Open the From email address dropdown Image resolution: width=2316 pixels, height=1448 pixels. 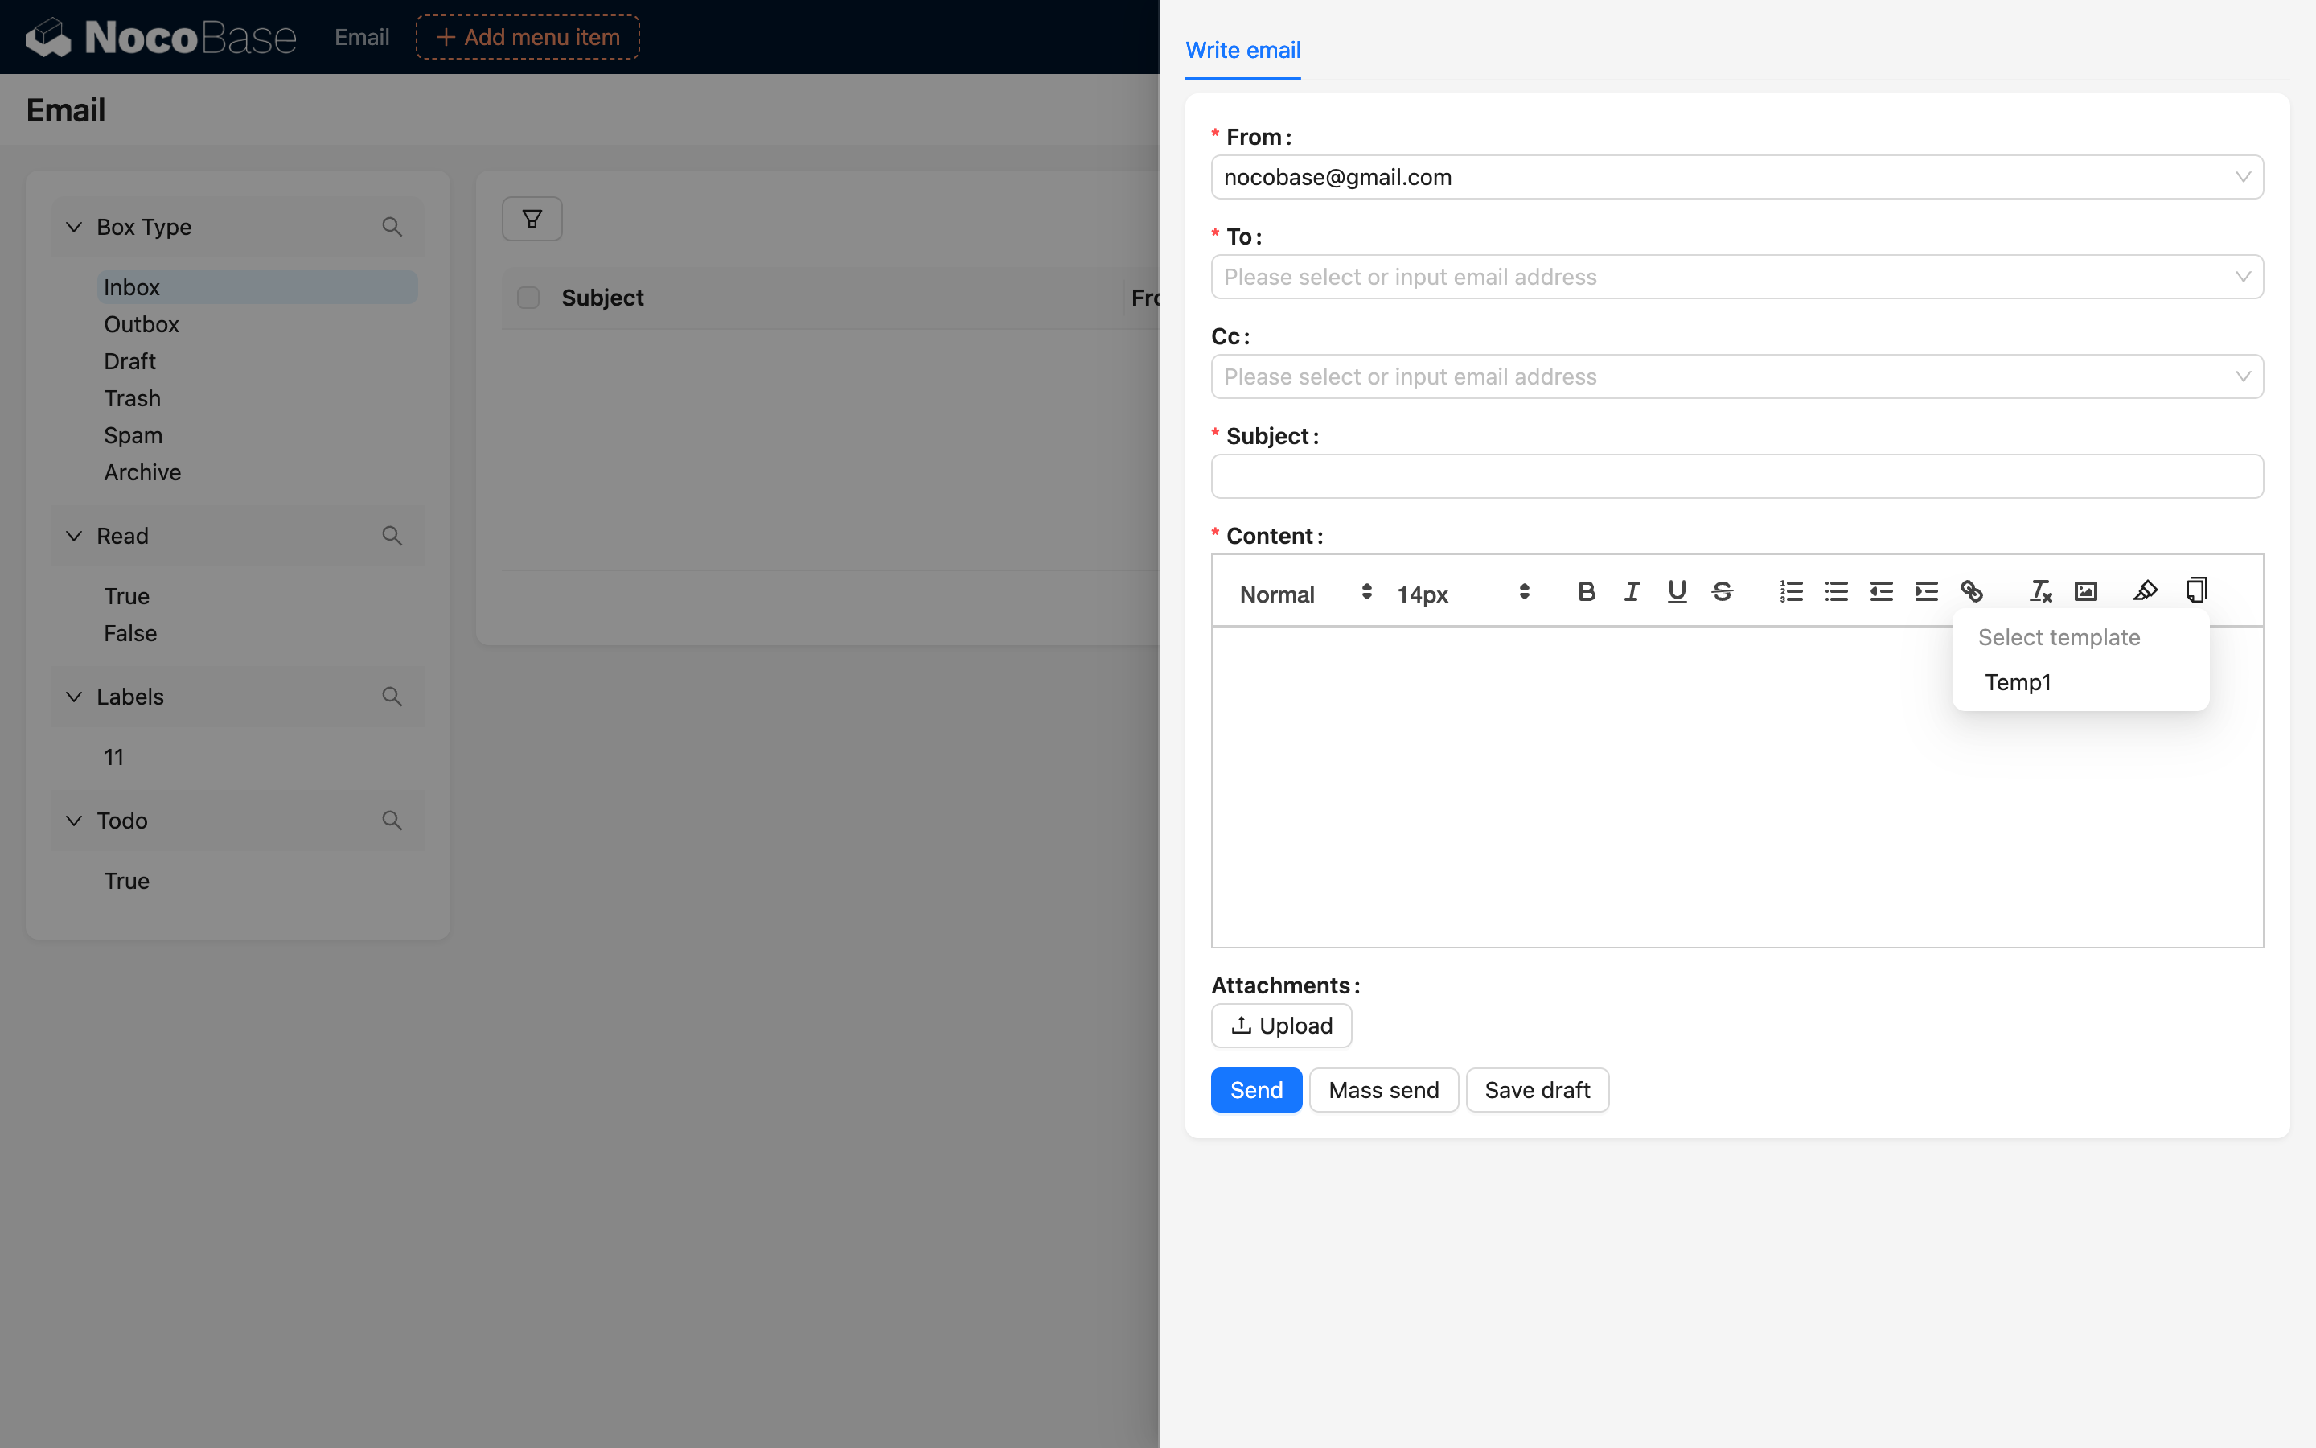pyautogui.click(x=1736, y=177)
